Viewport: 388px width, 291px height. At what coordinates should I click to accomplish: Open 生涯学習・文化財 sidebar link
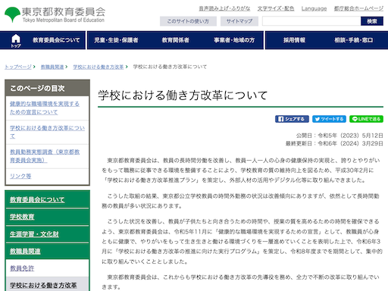[34, 234]
